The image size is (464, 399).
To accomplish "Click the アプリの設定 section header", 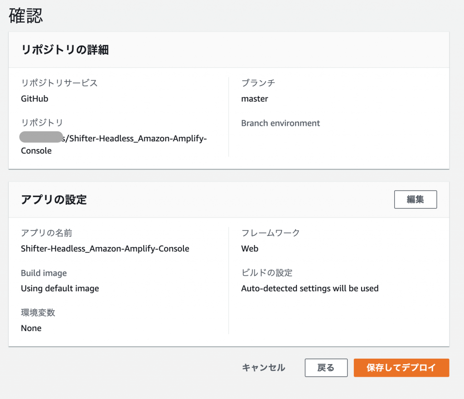I will click(x=54, y=200).
